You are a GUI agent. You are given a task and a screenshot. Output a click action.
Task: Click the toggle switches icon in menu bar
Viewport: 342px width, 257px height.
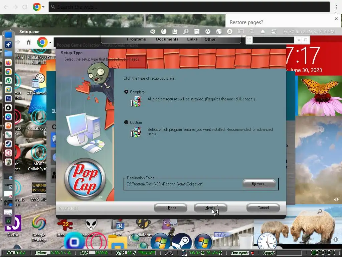click(274, 32)
